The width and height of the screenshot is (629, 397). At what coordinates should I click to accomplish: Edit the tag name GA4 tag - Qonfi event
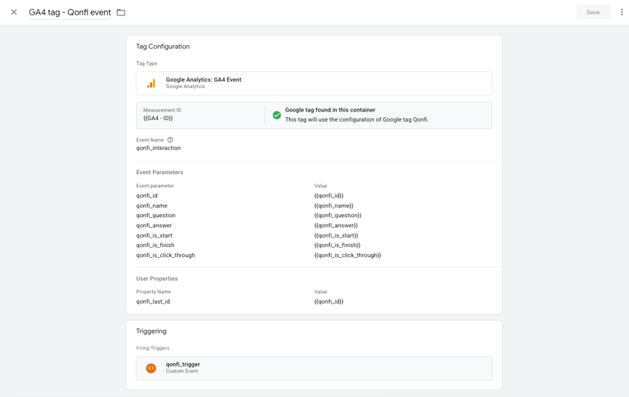click(x=70, y=12)
